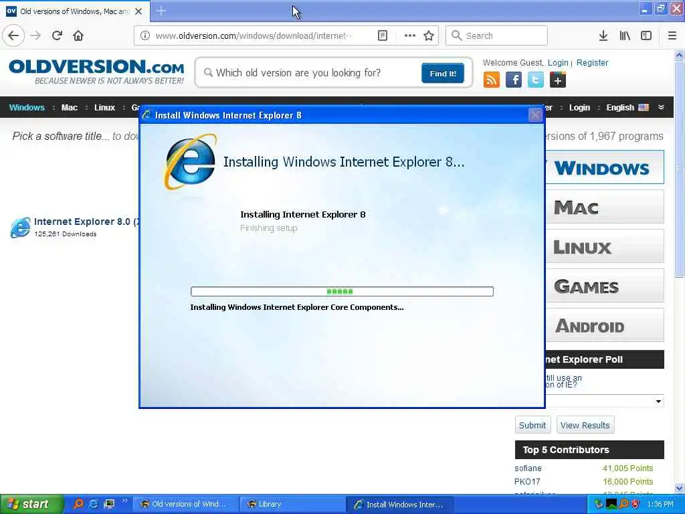685x514 pixels.
Task: Open the Firefox home page icon
Action: click(x=78, y=35)
